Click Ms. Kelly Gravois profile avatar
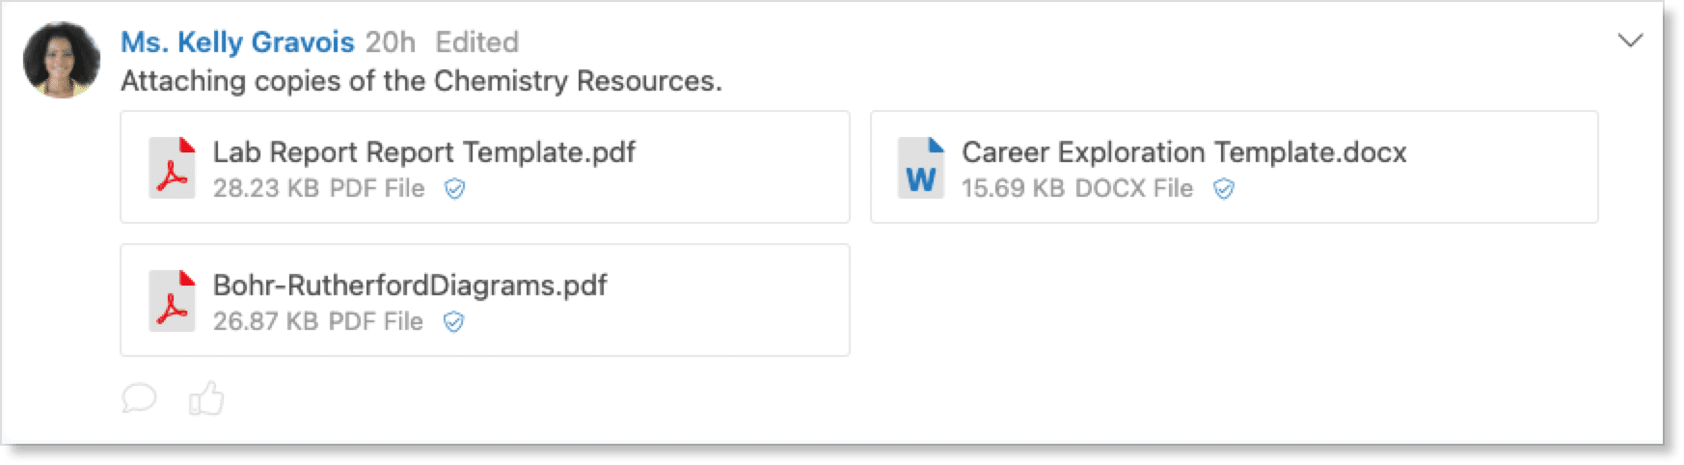The image size is (1684, 465). tap(62, 60)
